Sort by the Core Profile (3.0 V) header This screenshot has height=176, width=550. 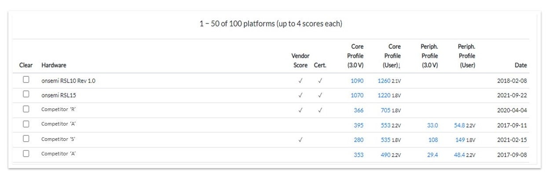point(357,56)
